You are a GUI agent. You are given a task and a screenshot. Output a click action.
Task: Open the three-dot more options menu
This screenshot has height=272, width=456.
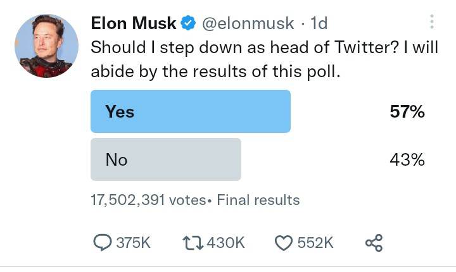click(x=432, y=23)
